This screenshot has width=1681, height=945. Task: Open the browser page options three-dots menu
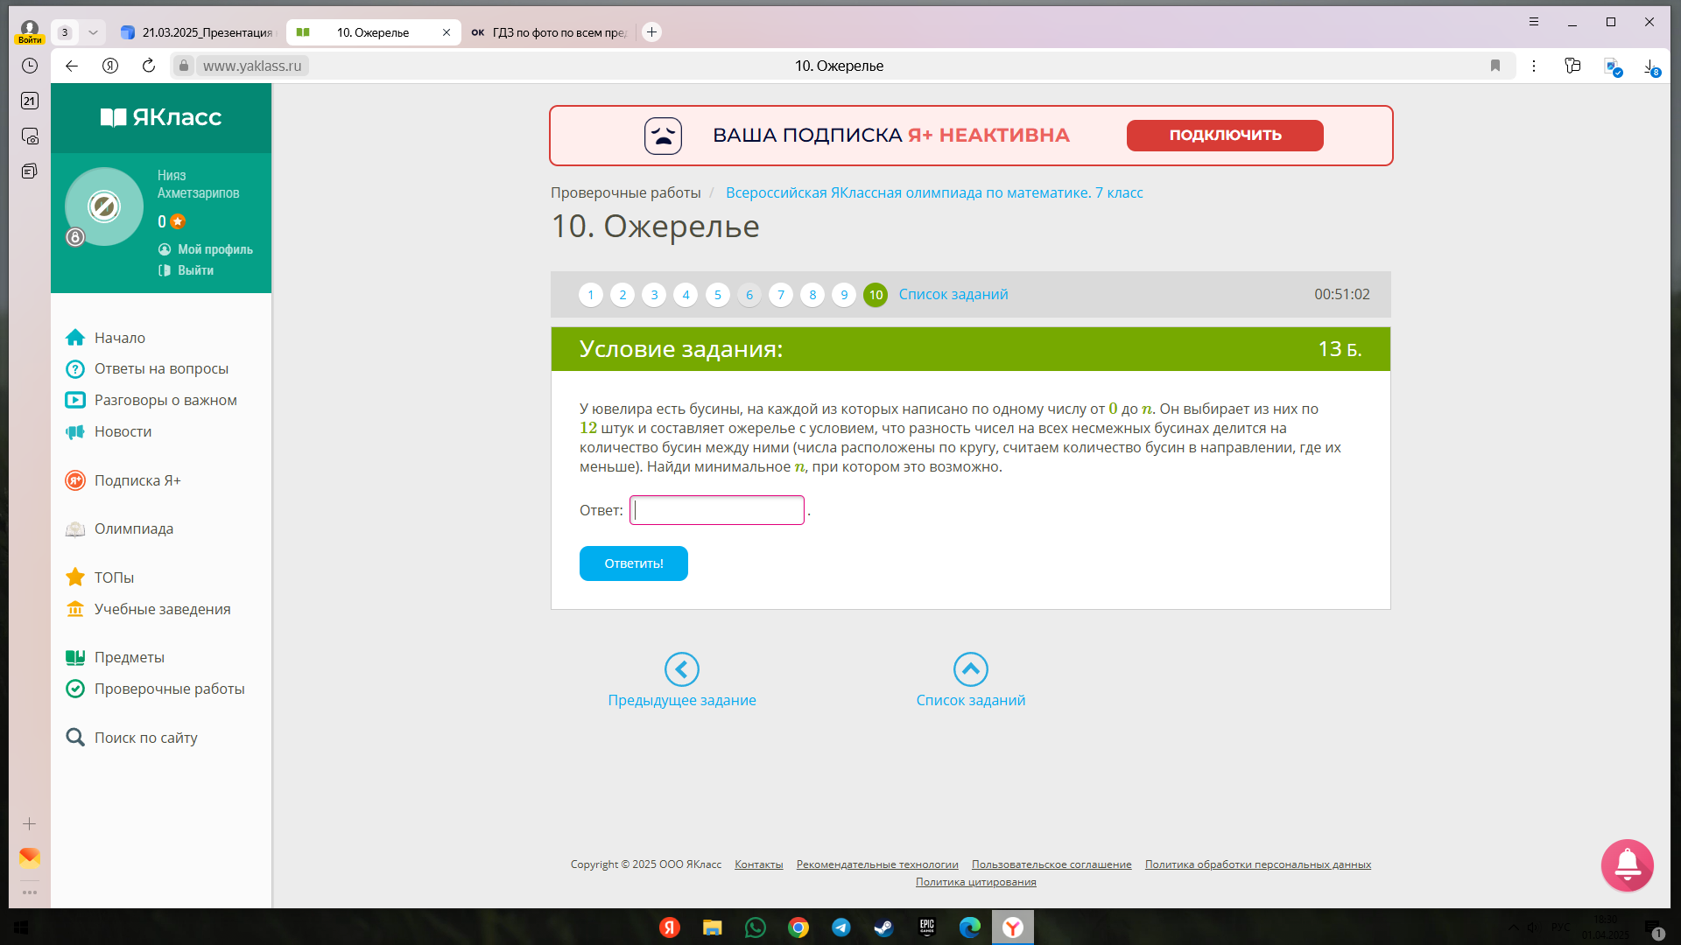(1534, 66)
